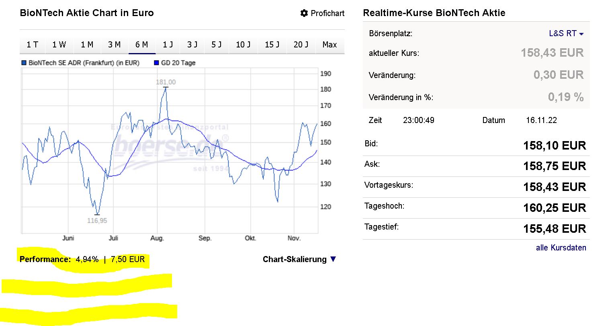Click the Tageshoch value 160,25 EUR
The width and height of the screenshot is (614, 326).
click(x=555, y=208)
